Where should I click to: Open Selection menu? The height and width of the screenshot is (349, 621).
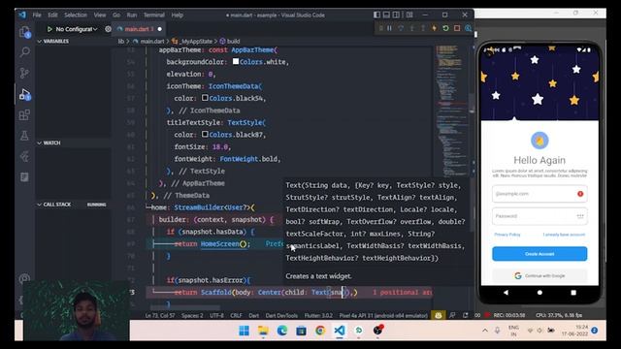pos(76,16)
